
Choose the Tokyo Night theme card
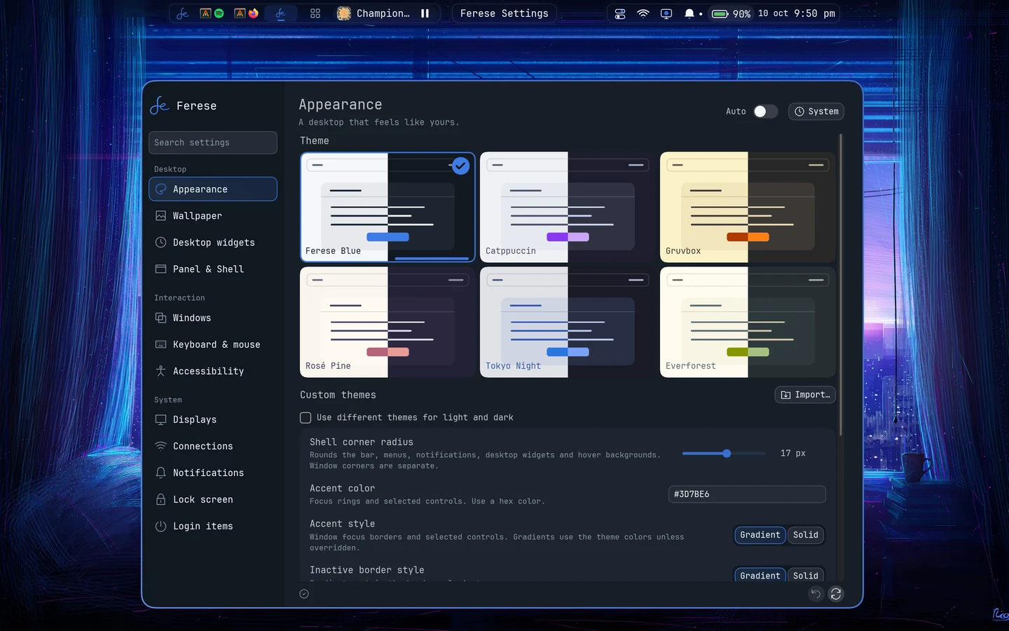tap(567, 323)
